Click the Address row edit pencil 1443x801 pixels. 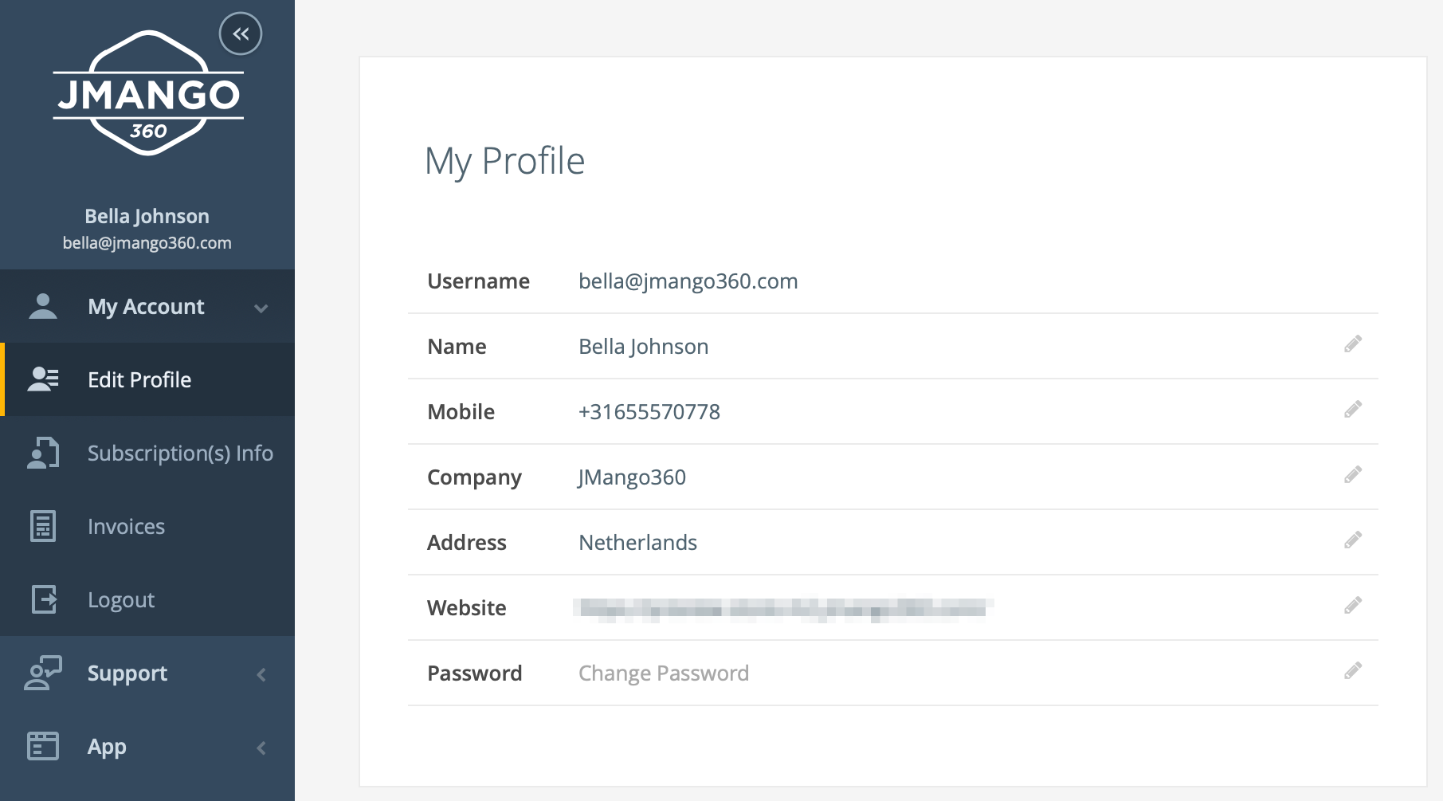pyautogui.click(x=1353, y=540)
